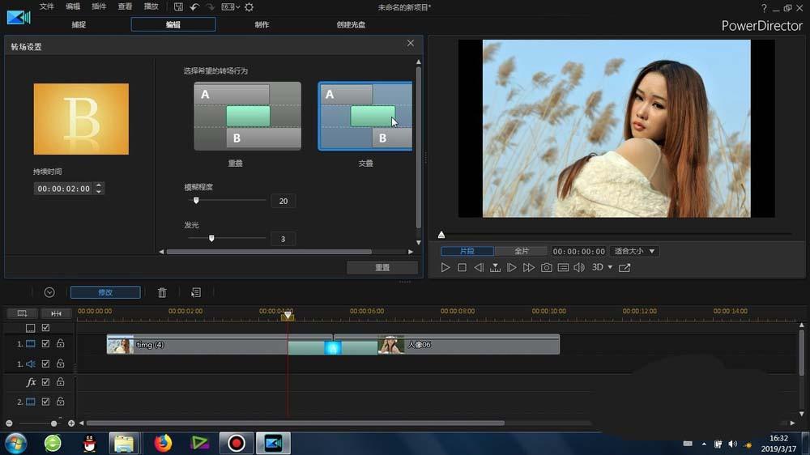Switch to the 制作 tab

pyautogui.click(x=262, y=24)
